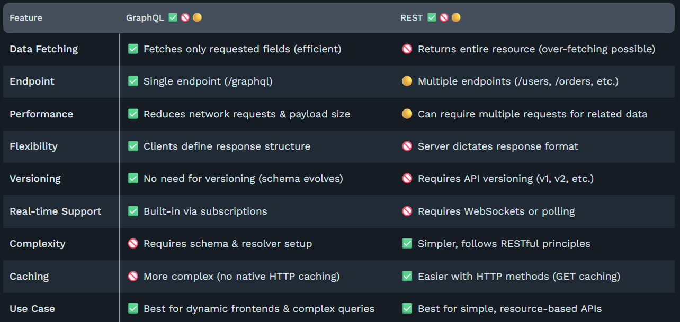Click the green check icon in REST header
Screen dimensions: 680x322
pos(432,17)
